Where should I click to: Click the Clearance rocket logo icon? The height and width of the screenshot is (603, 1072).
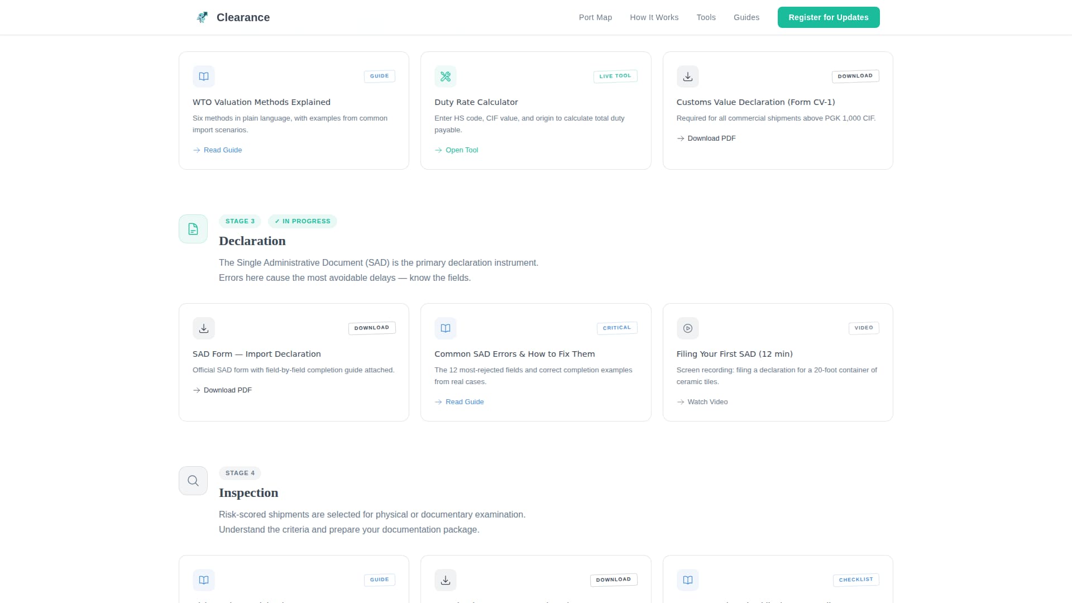[202, 17]
